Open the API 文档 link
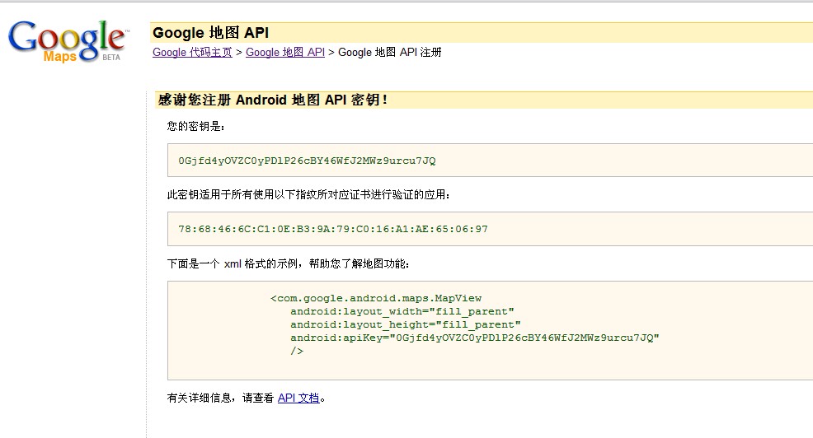Screen dimensions: 813x438 tap(298, 398)
